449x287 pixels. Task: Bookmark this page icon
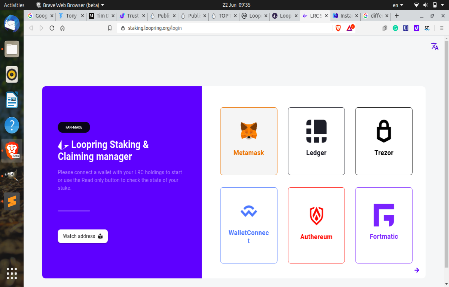coord(110,28)
